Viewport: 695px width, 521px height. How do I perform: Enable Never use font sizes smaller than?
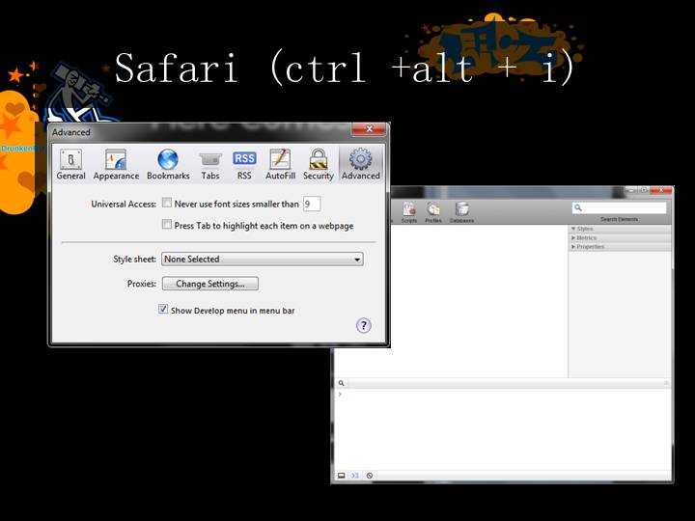click(167, 204)
